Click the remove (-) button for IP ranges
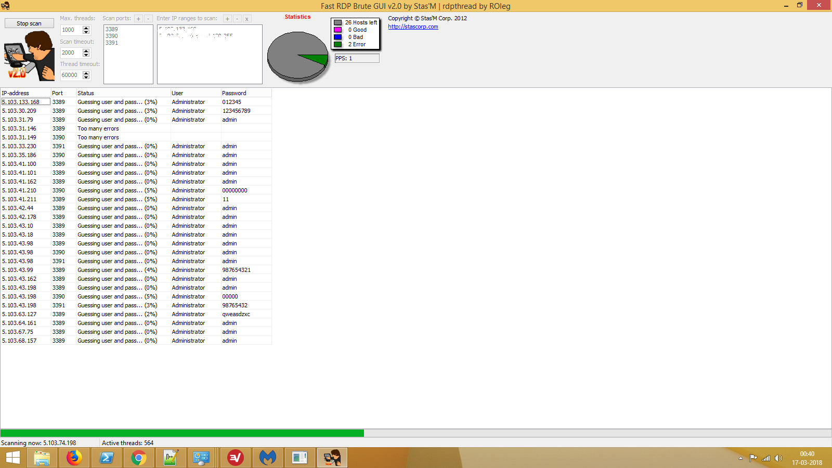 [x=237, y=19]
